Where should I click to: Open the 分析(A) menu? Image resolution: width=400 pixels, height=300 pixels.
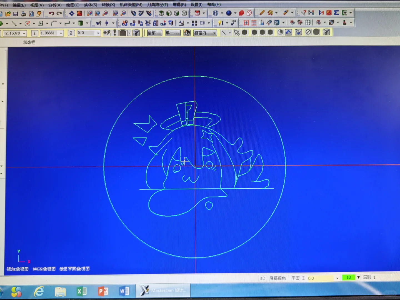[x=55, y=5]
